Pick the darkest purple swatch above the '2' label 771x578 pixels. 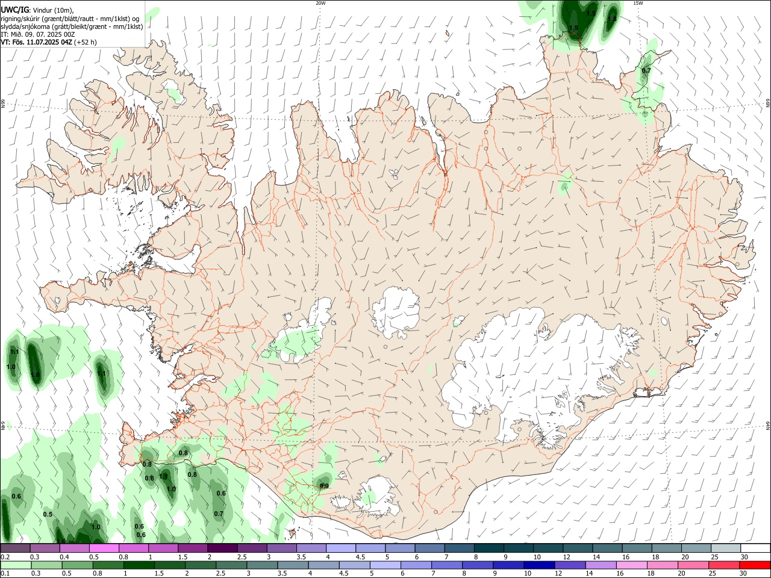point(222,548)
